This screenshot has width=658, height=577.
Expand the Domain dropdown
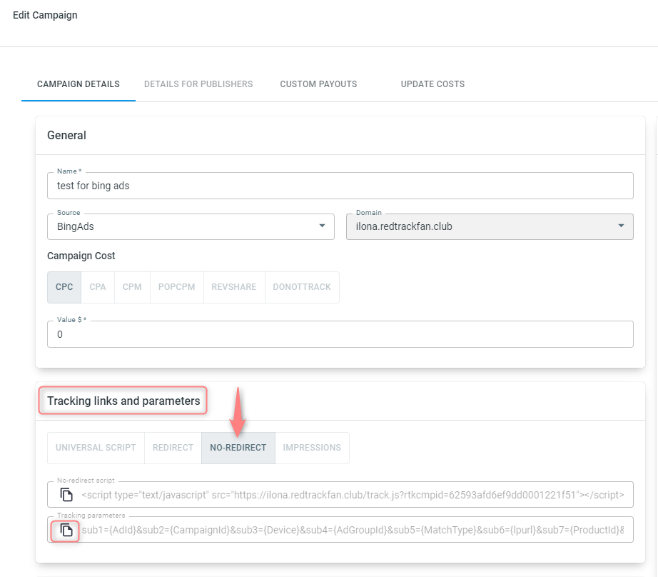pyautogui.click(x=490, y=227)
